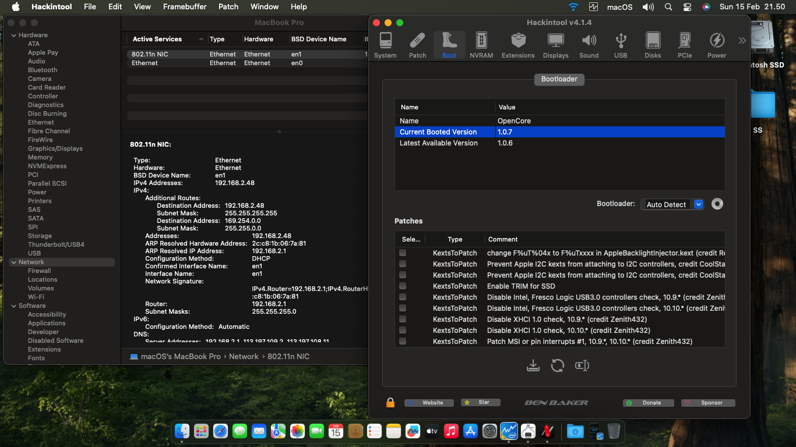Click the Website button

pos(428,403)
